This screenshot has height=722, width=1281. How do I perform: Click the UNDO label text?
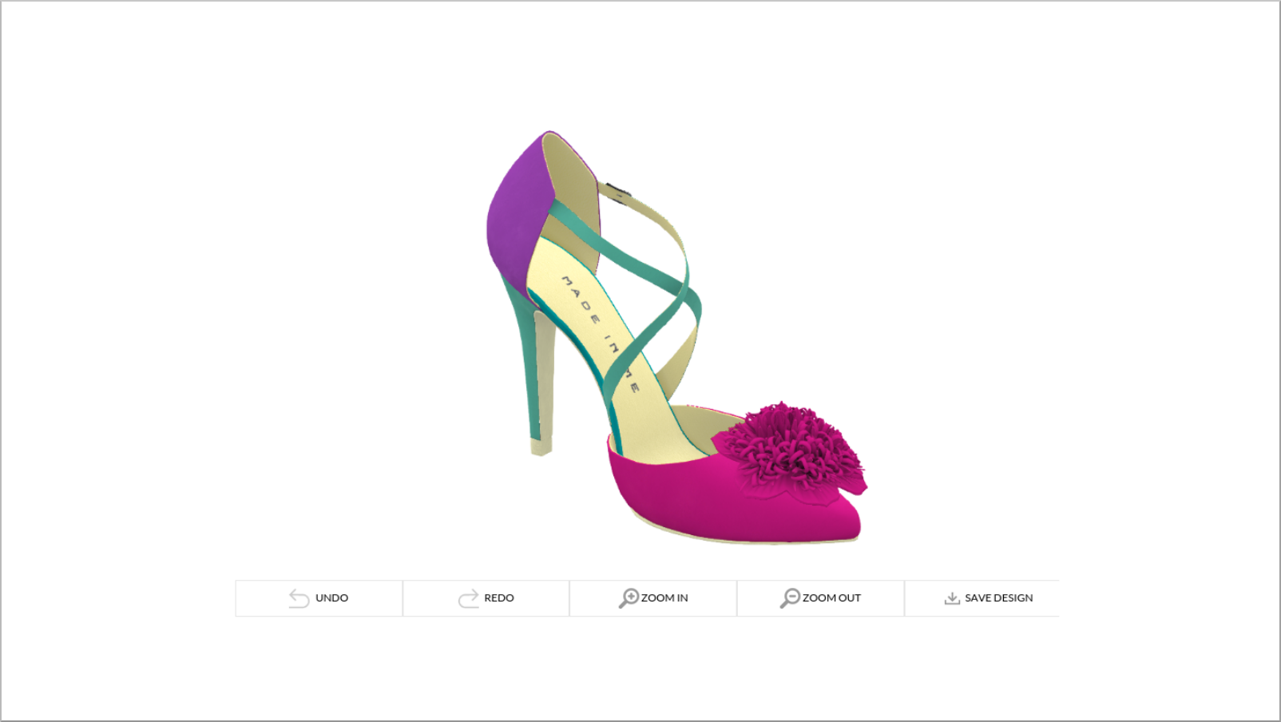(331, 598)
